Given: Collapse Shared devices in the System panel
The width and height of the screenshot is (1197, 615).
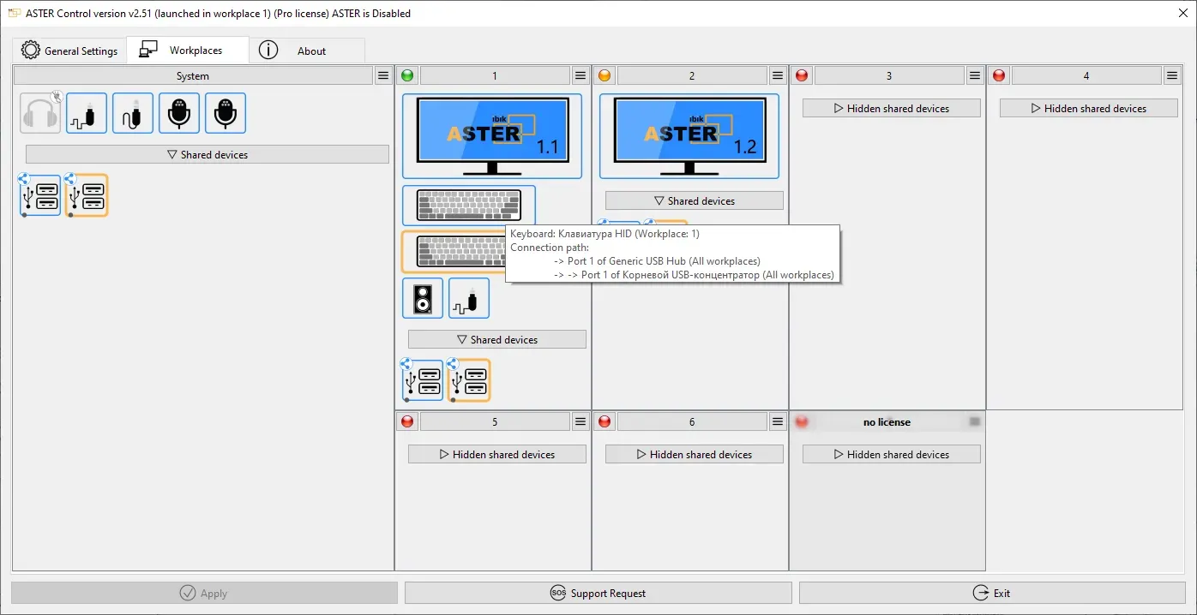Looking at the screenshot, I should click(x=207, y=155).
